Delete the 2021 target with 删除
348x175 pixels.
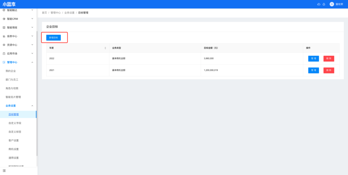coord(329,70)
